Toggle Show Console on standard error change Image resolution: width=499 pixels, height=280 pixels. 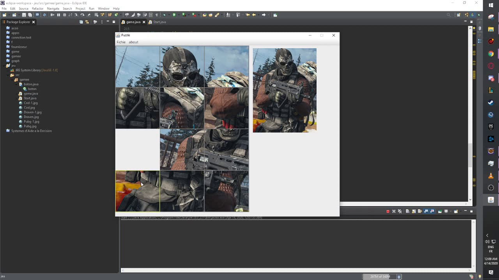pyautogui.click(x=432, y=211)
